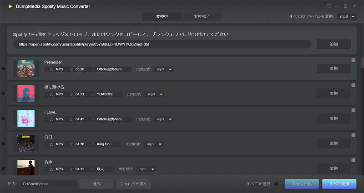Click the clock icon beside 04:36

tap(71, 144)
